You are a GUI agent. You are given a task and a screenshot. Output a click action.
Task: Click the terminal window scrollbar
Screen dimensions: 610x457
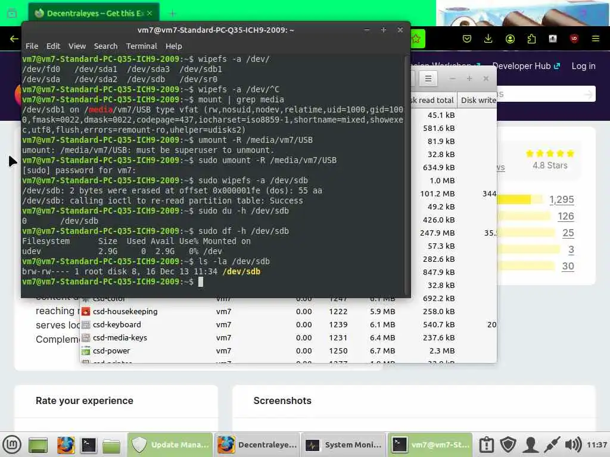[x=407, y=175]
